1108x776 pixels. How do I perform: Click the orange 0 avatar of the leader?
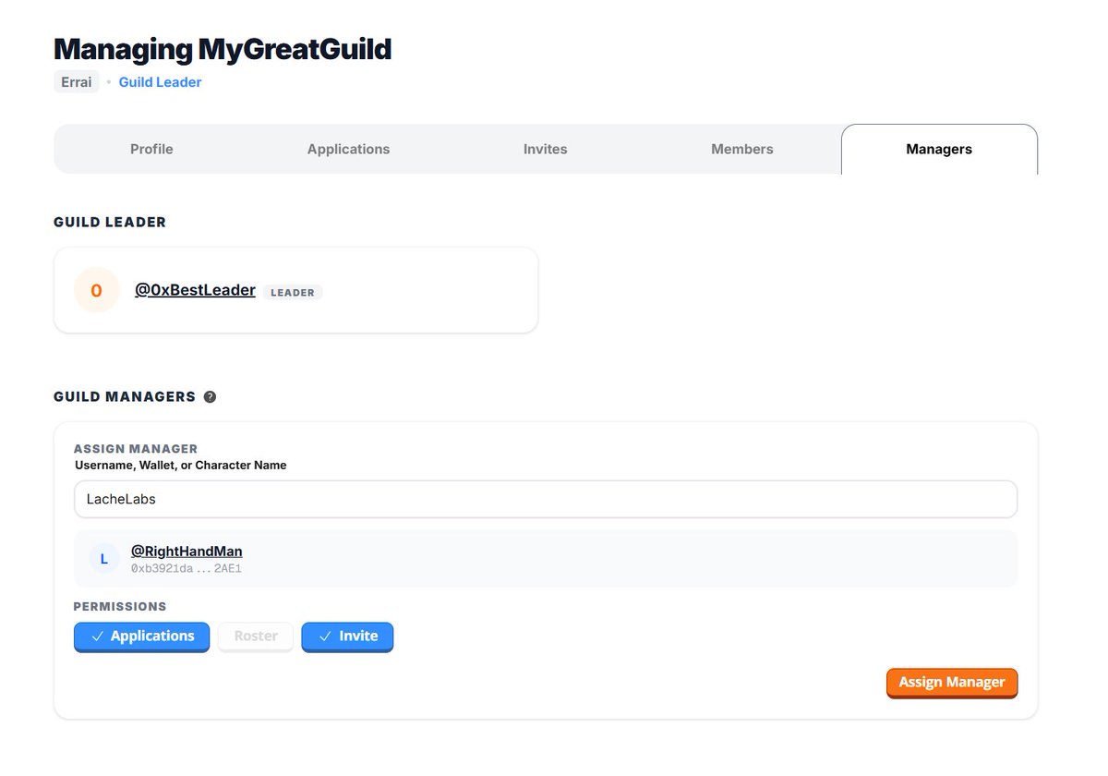(96, 291)
